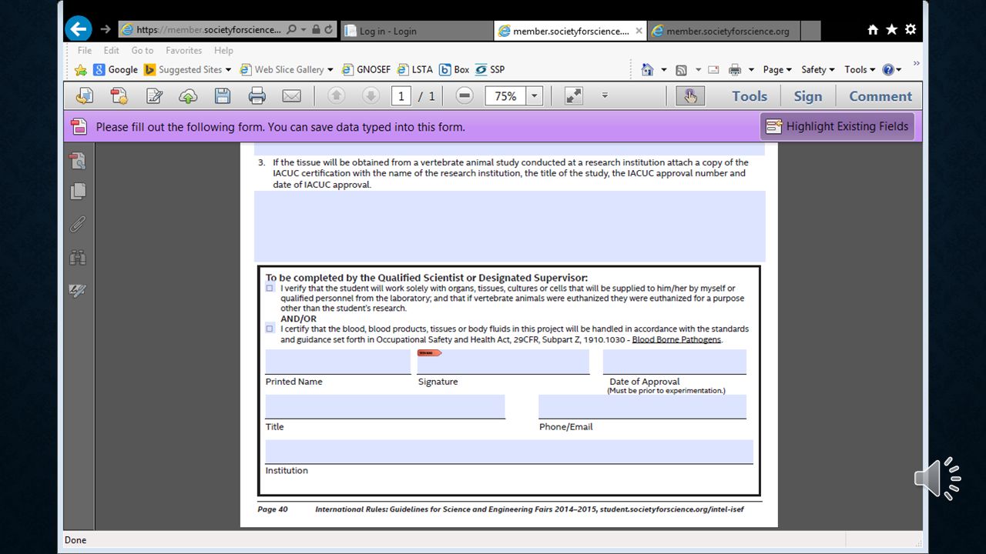Image resolution: width=986 pixels, height=554 pixels.
Task: Open the PDF Tools pane
Action: pos(750,96)
